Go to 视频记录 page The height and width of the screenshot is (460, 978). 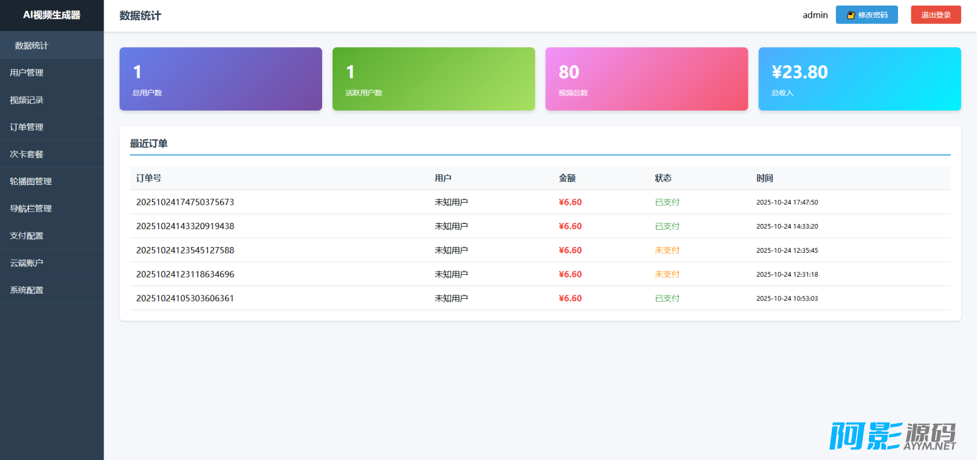click(26, 100)
